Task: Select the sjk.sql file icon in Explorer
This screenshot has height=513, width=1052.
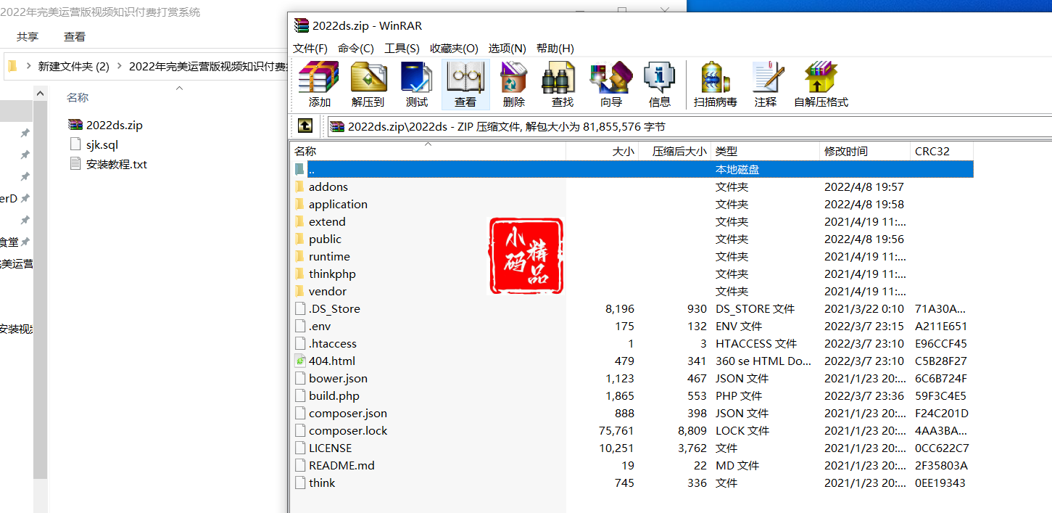Action: [75, 144]
